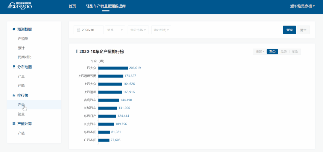Open the 派系 dropdown
Screen dimensions: 323x152
[x=115, y=30]
